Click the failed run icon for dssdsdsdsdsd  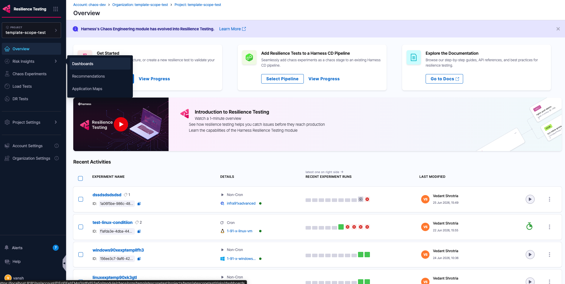367,199
